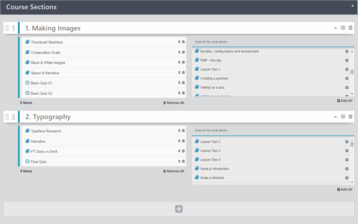
Task: Add Node.js Modules lesson
Action: (x=347, y=178)
